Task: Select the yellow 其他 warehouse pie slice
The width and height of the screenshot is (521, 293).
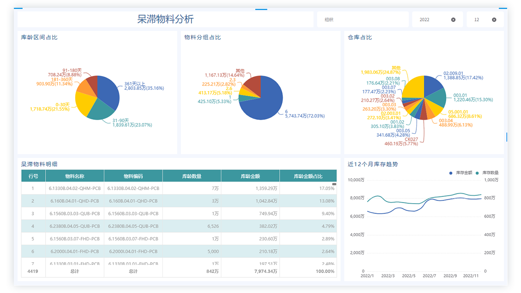Action: (x=412, y=87)
